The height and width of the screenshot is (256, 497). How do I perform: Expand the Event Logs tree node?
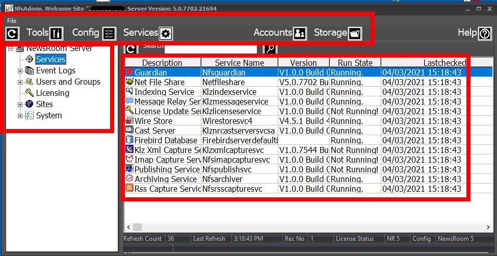(x=20, y=71)
